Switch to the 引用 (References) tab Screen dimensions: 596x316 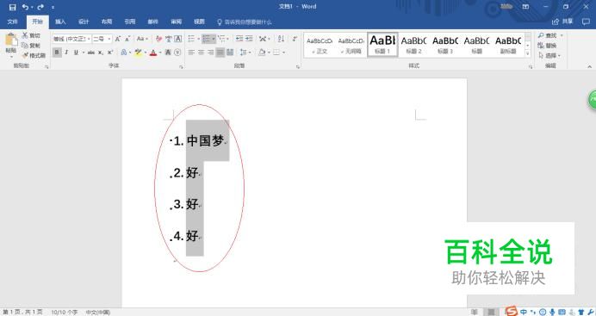130,22
